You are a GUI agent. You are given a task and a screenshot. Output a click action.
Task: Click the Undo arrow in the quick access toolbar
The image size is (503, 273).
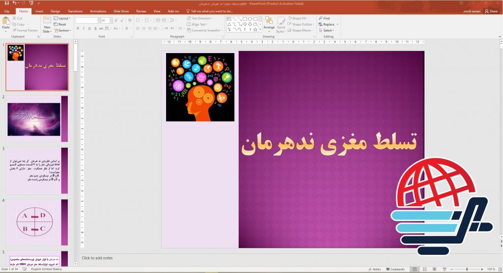(14, 3)
